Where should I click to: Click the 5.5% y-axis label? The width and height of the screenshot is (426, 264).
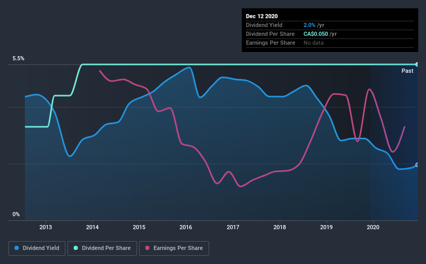pyautogui.click(x=19, y=59)
